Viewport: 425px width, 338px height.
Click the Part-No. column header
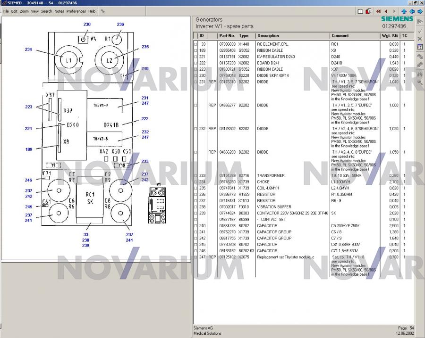[x=227, y=36]
